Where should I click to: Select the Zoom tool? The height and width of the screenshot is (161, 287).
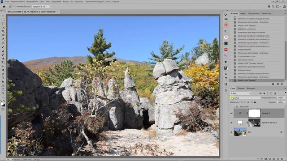[3, 93]
